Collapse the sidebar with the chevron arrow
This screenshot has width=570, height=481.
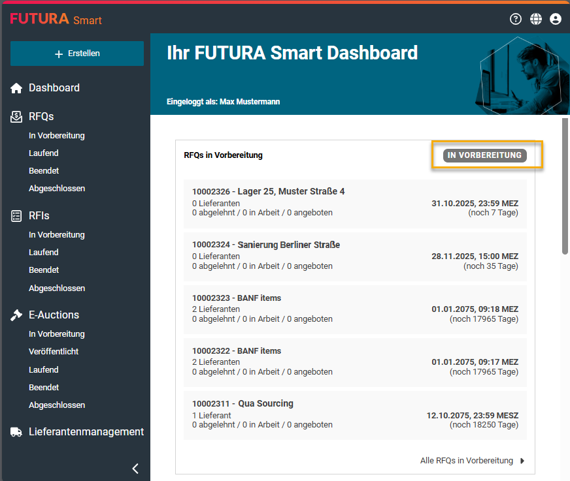click(x=135, y=468)
